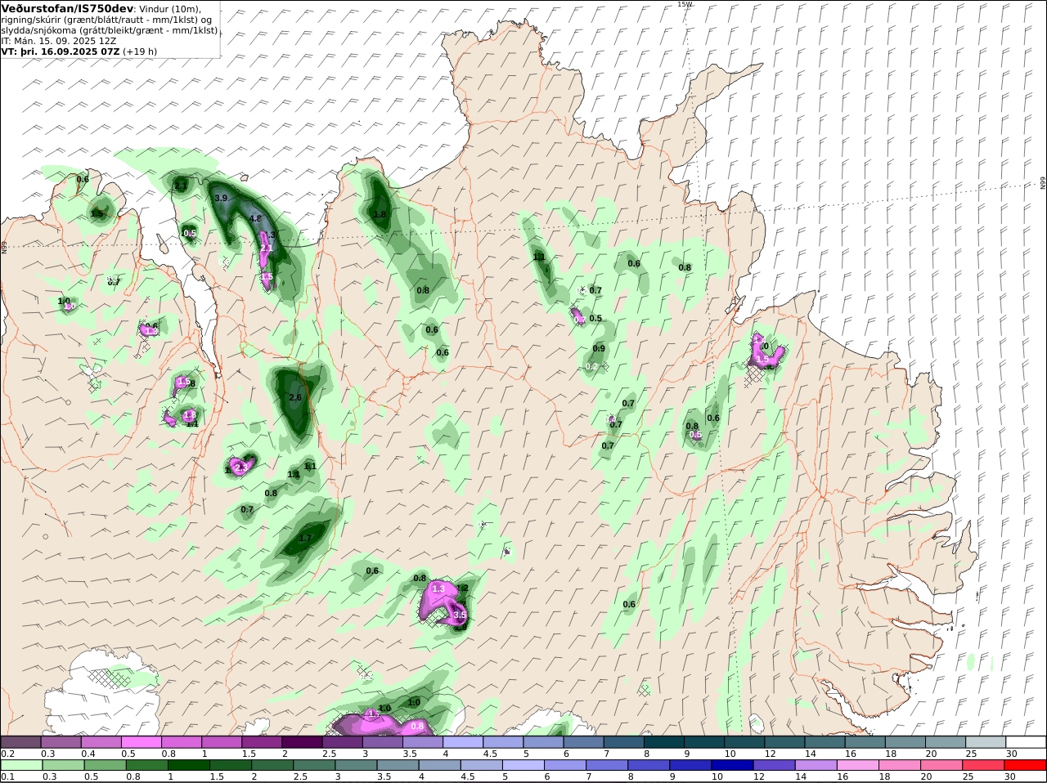Click the orchid 0.4–0.5 snow legend swatch

(x=101, y=742)
